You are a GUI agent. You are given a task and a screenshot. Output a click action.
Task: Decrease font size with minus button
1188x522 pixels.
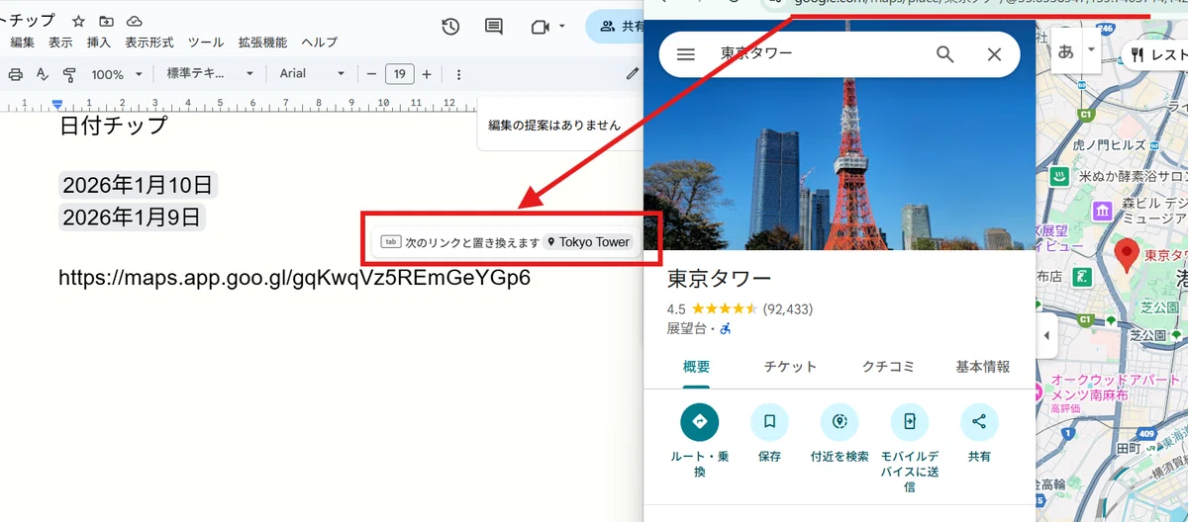(x=371, y=74)
